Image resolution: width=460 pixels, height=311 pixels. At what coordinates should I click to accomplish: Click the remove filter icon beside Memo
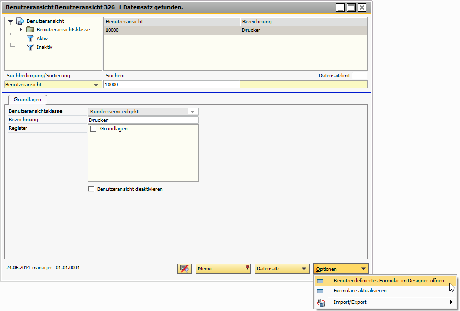184,268
